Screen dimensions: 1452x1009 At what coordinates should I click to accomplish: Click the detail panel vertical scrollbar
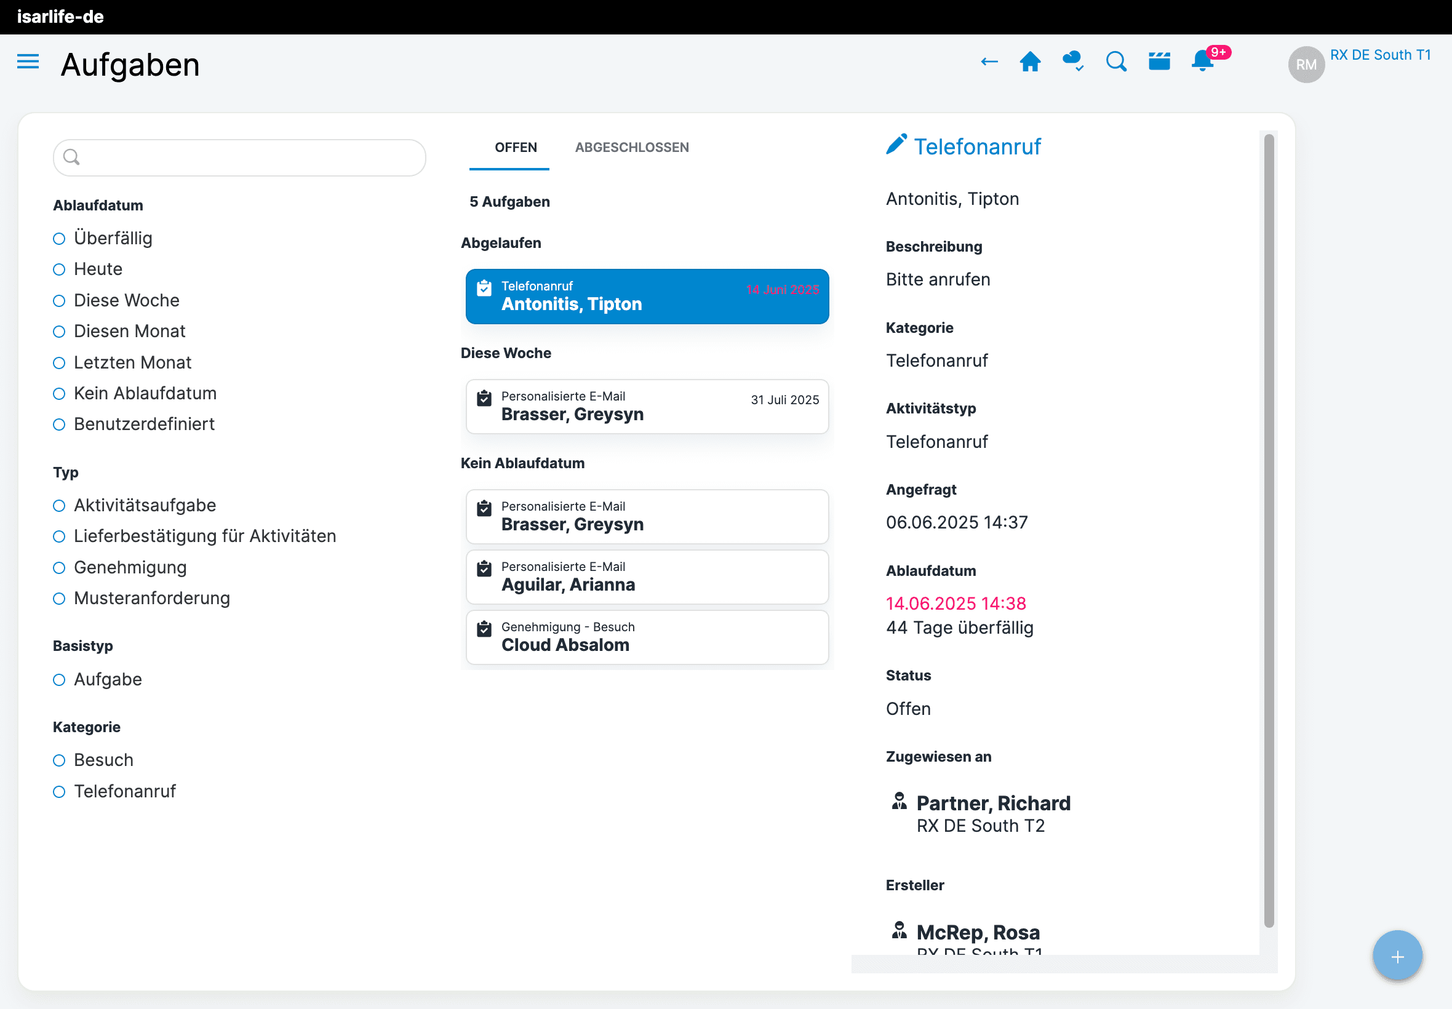pos(1268,531)
